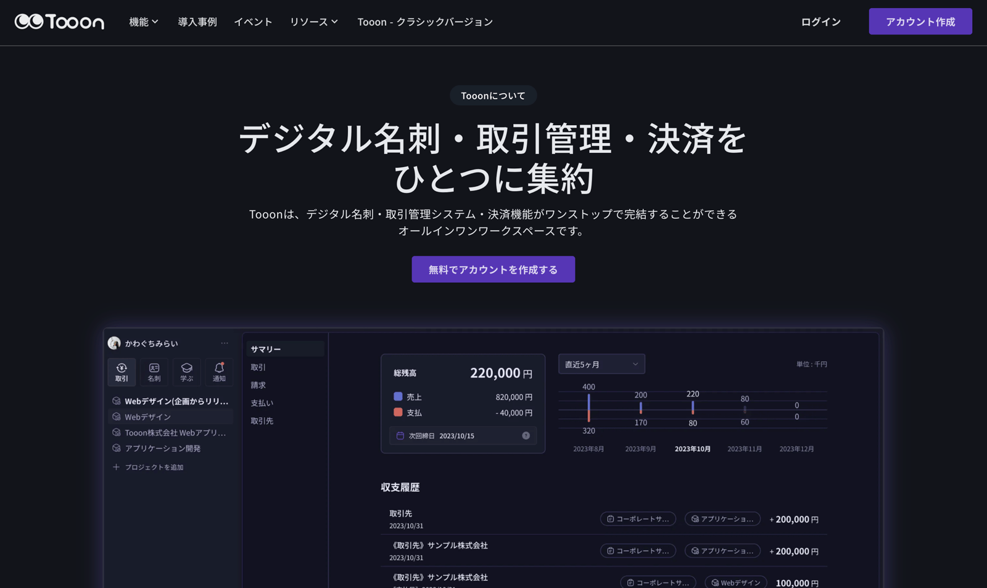987x588 pixels.
Task: Click the highlighted 2023年10月 axis label
Action: pyautogui.click(x=693, y=449)
